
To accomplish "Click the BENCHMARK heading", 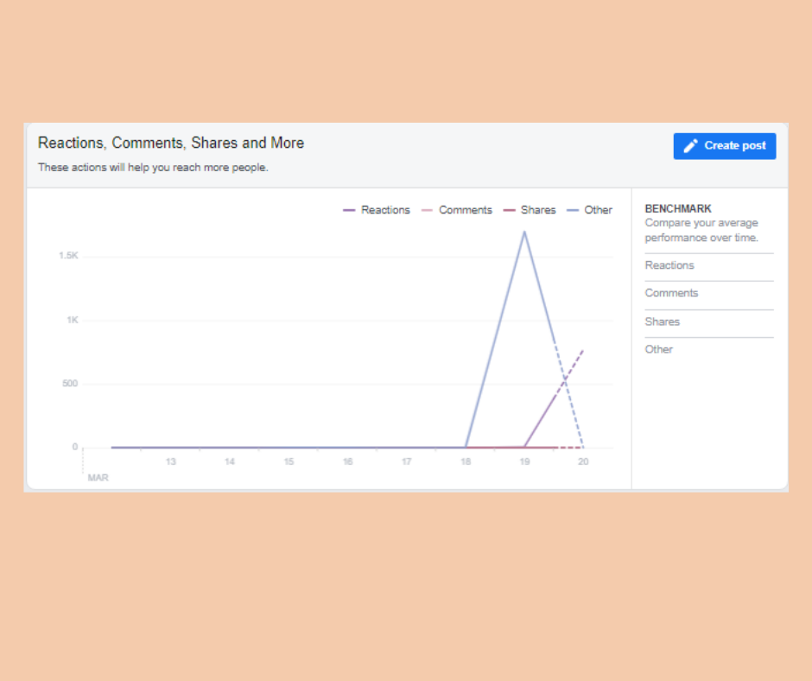I will click(678, 209).
